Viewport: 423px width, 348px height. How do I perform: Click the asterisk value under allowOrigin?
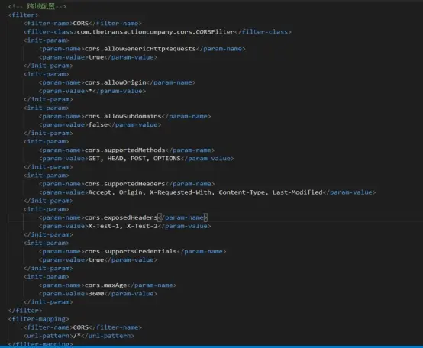(90, 91)
